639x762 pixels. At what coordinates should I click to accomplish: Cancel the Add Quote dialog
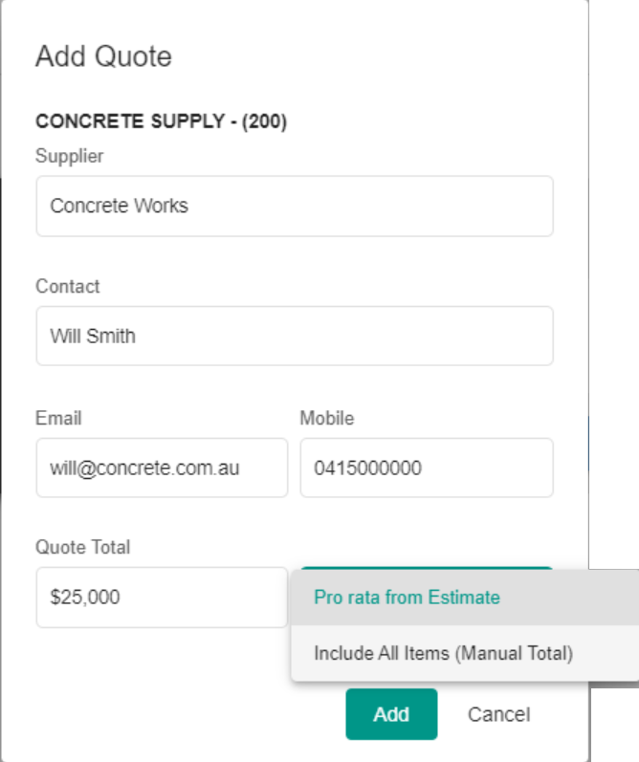(x=498, y=714)
